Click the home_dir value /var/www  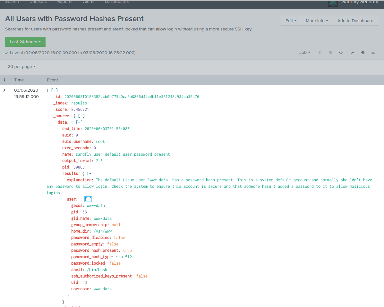(103, 231)
